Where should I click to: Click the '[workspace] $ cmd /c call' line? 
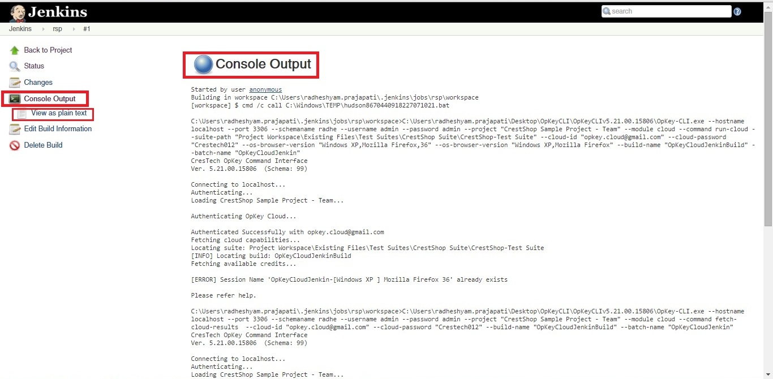[x=320, y=105]
